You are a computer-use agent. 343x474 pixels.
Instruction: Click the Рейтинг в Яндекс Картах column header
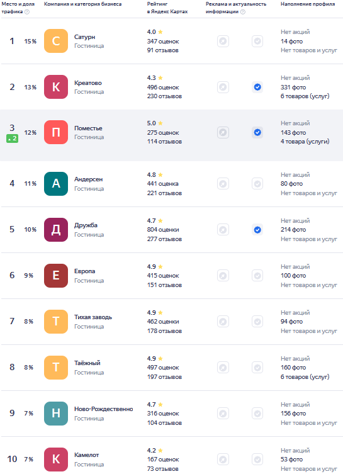pyautogui.click(x=167, y=8)
